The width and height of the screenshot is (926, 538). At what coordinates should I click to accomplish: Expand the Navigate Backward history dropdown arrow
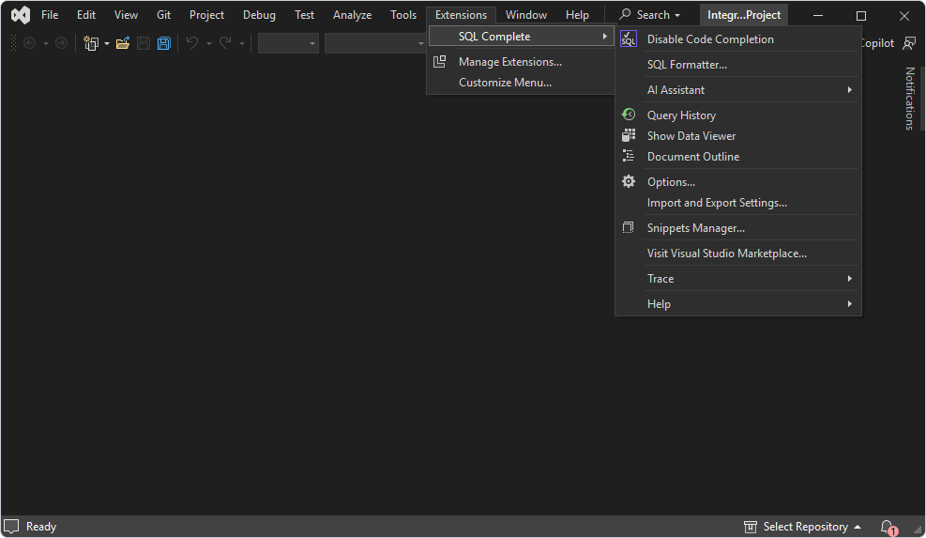[45, 43]
